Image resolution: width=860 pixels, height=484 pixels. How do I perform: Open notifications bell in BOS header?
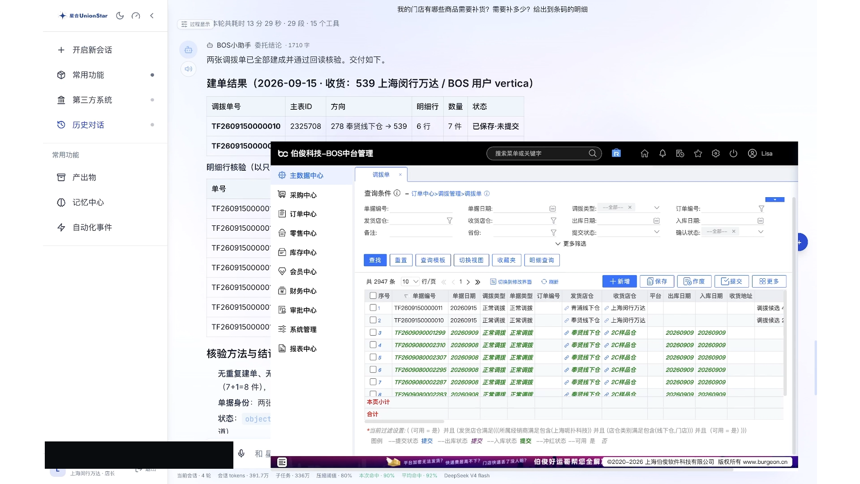pyautogui.click(x=662, y=153)
